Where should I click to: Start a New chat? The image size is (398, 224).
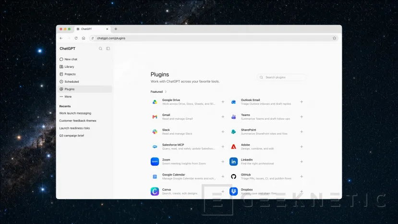85,59
